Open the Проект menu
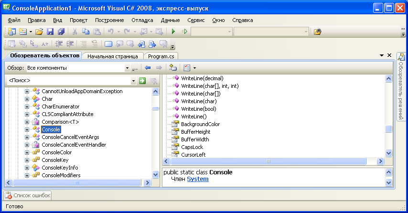This screenshot has height=213, width=408. [78, 20]
